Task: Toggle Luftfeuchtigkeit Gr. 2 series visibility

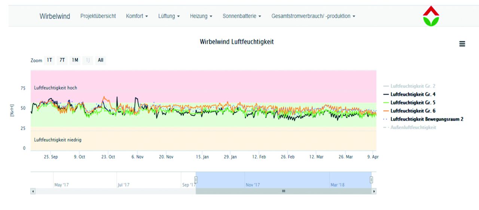Action: 412,86
